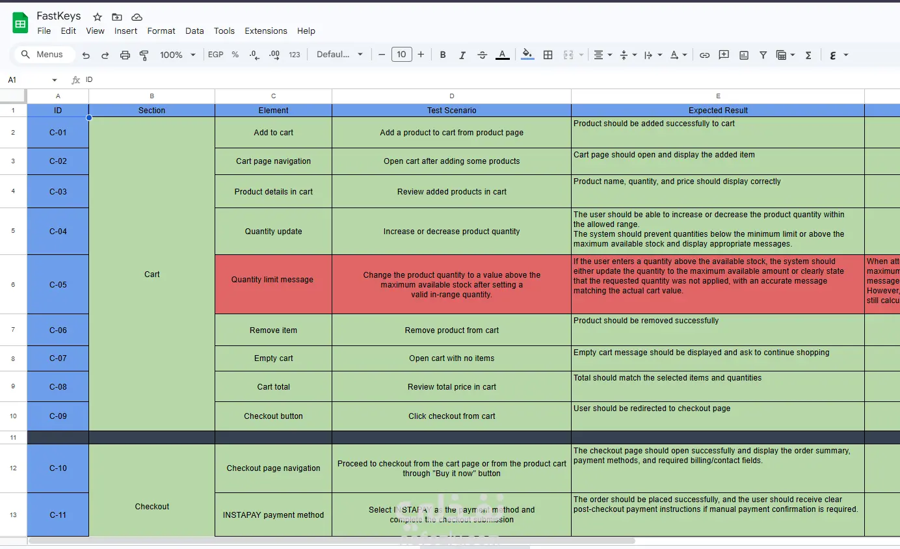The height and width of the screenshot is (549, 900).
Task: Click the Add comment icon
Action: point(724,55)
